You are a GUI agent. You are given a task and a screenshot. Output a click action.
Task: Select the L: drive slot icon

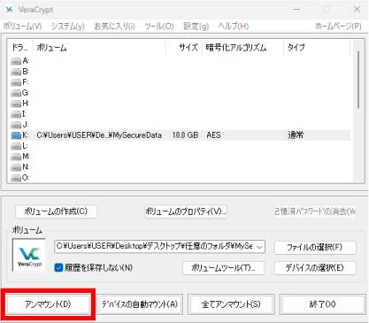tap(16, 146)
